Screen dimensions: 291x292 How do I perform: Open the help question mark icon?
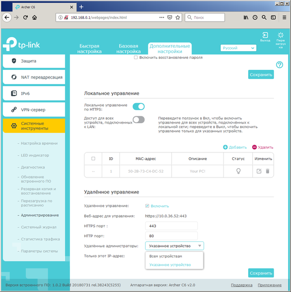coord(280,65)
